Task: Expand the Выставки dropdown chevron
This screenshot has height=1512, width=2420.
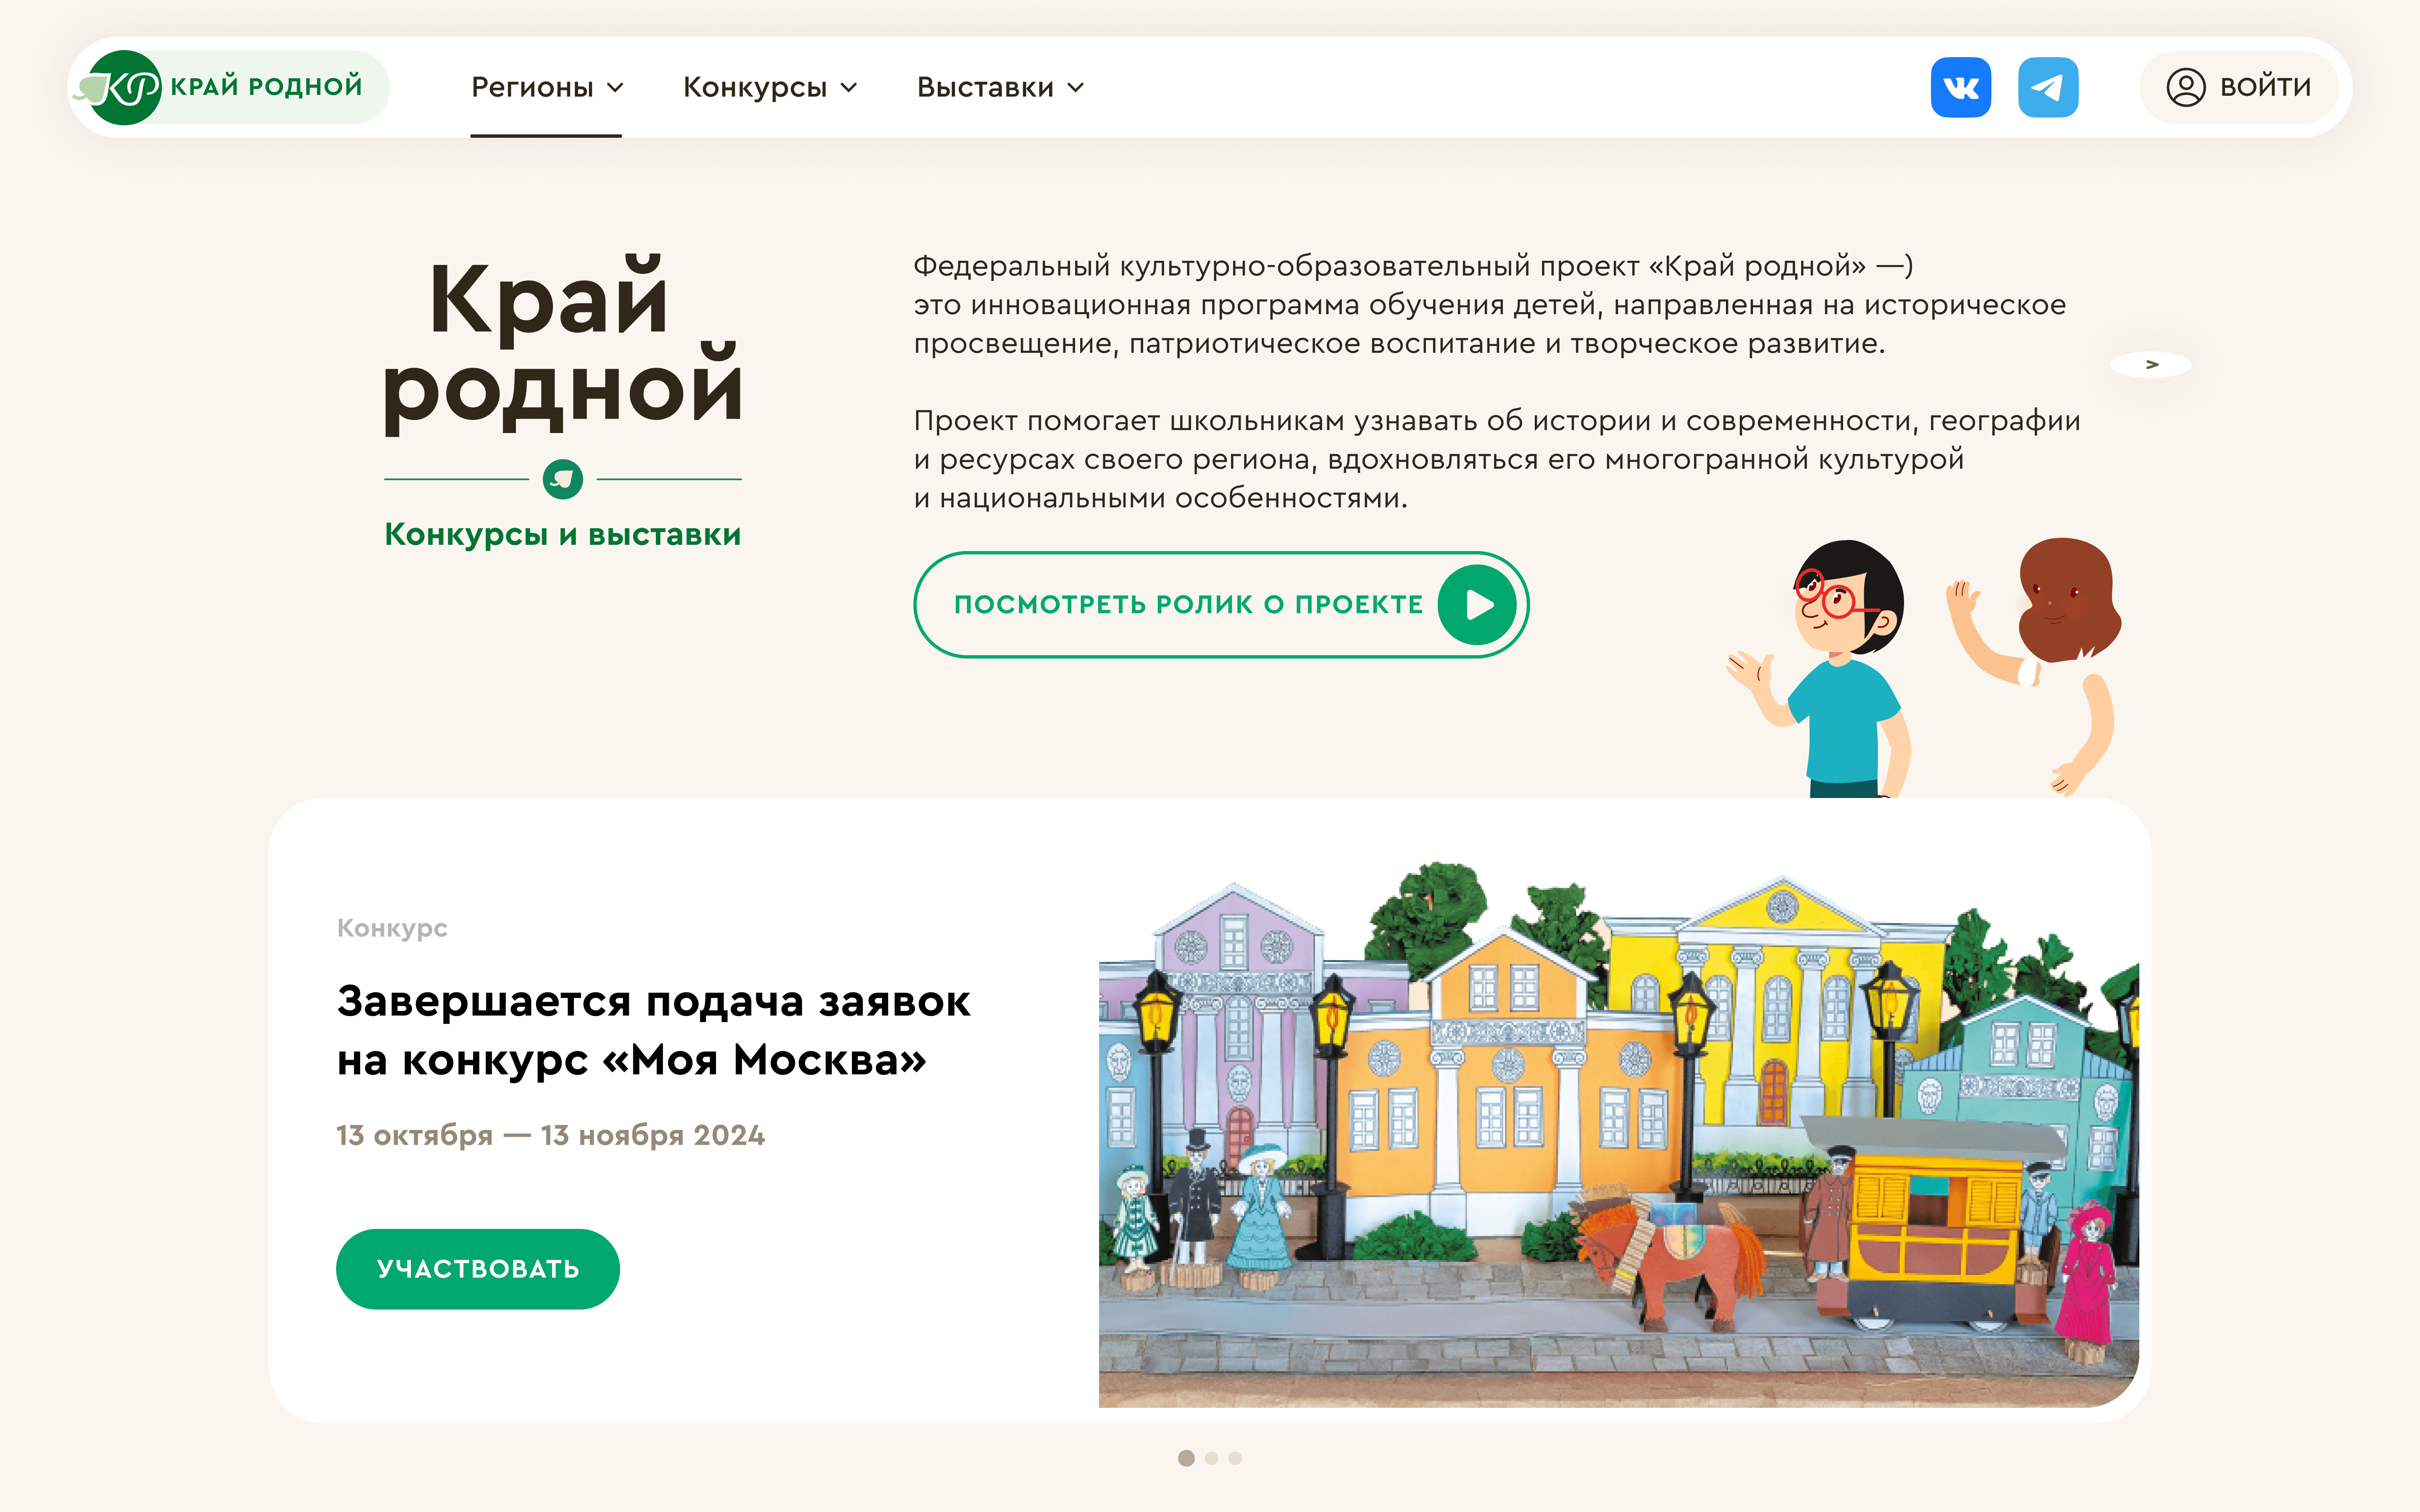Action: pyautogui.click(x=1076, y=88)
